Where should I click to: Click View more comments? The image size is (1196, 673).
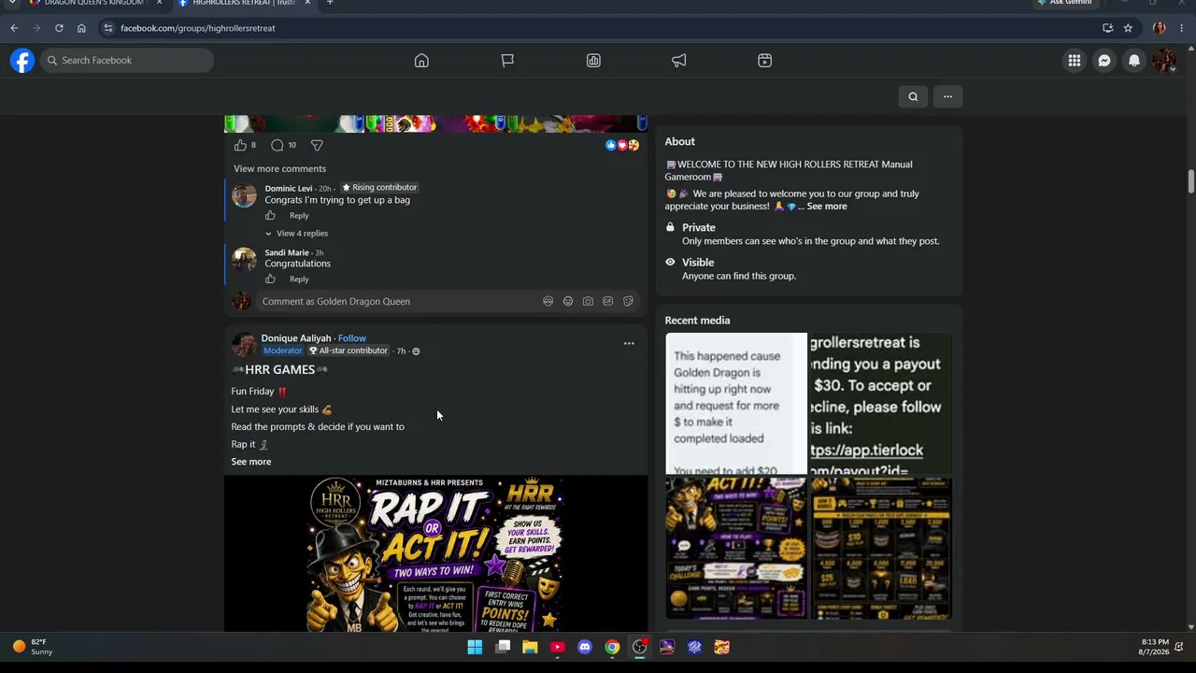click(279, 169)
